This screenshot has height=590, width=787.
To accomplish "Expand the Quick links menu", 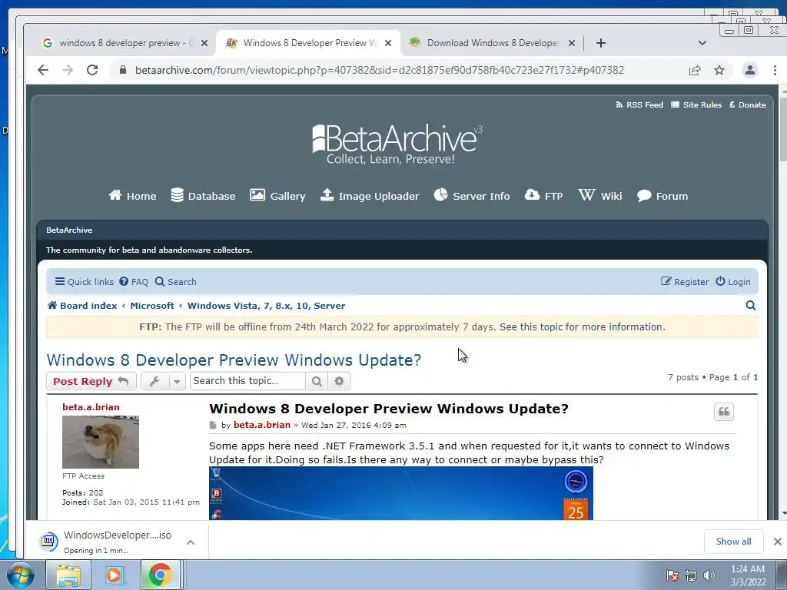I will pyautogui.click(x=85, y=282).
